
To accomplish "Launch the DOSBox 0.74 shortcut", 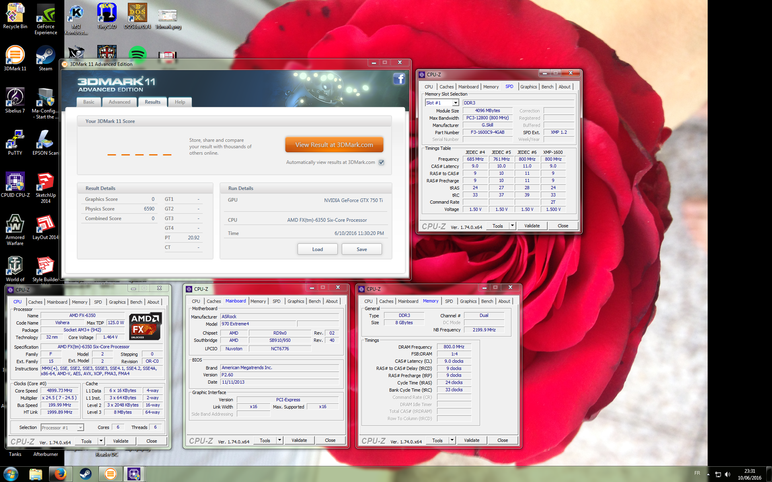I will pyautogui.click(x=138, y=16).
